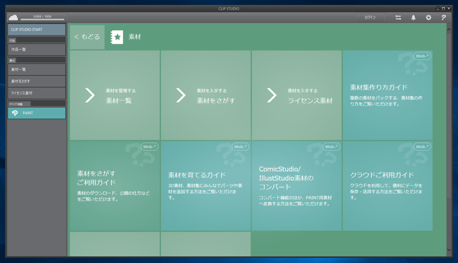The width and height of the screenshot is (458, 263).
Task: Click Web badge on 素材集作り方ガイド tile
Action: [x=422, y=56]
